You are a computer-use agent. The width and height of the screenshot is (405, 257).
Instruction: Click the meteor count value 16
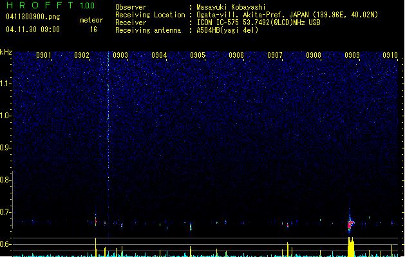pyautogui.click(x=93, y=30)
